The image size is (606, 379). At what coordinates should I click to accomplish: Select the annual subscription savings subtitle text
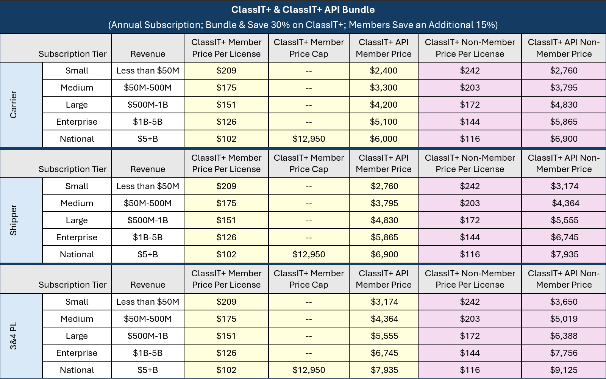(x=303, y=25)
